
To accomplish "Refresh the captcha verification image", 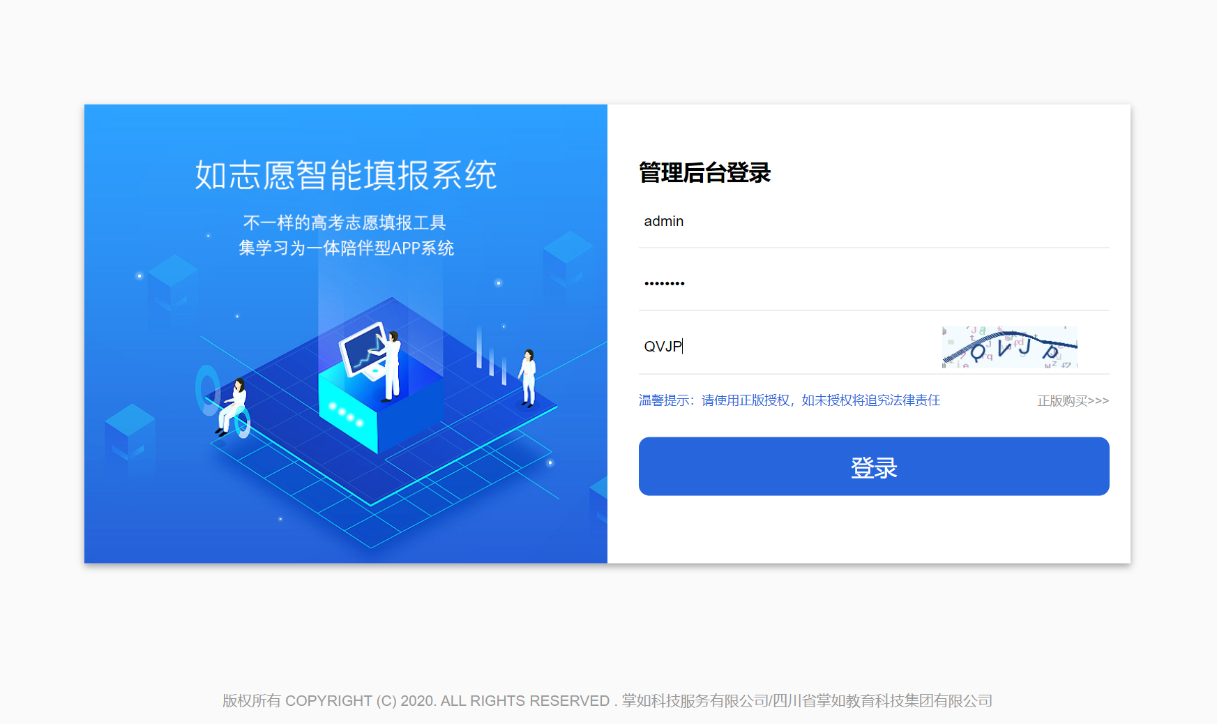I will coord(1009,347).
